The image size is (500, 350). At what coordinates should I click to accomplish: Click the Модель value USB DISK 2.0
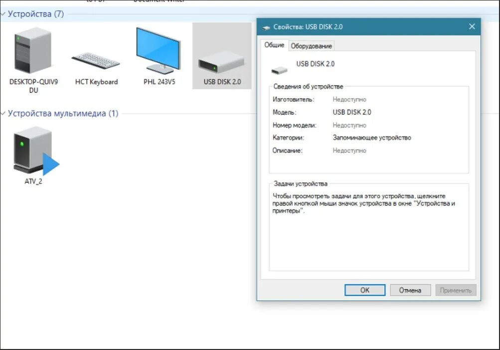[352, 112]
